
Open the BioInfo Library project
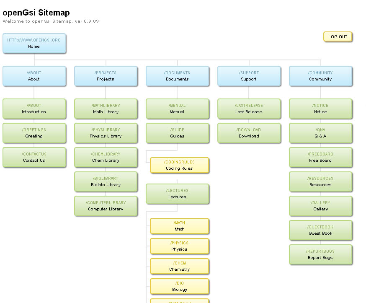point(106,181)
